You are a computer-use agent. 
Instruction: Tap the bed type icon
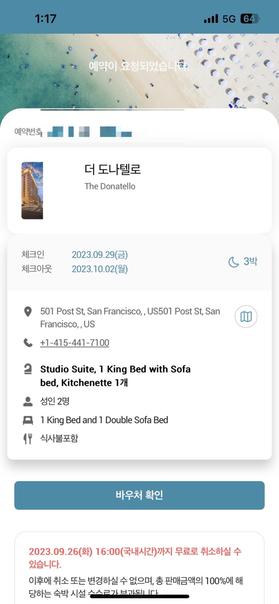28,420
